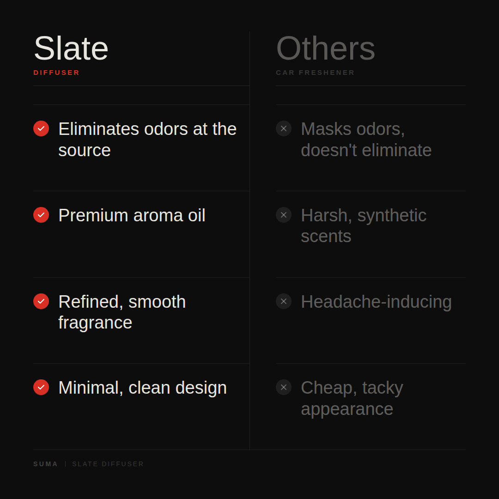The height and width of the screenshot is (499, 499).
Task: Click the X icon beside Masks odors
Action: point(284,128)
